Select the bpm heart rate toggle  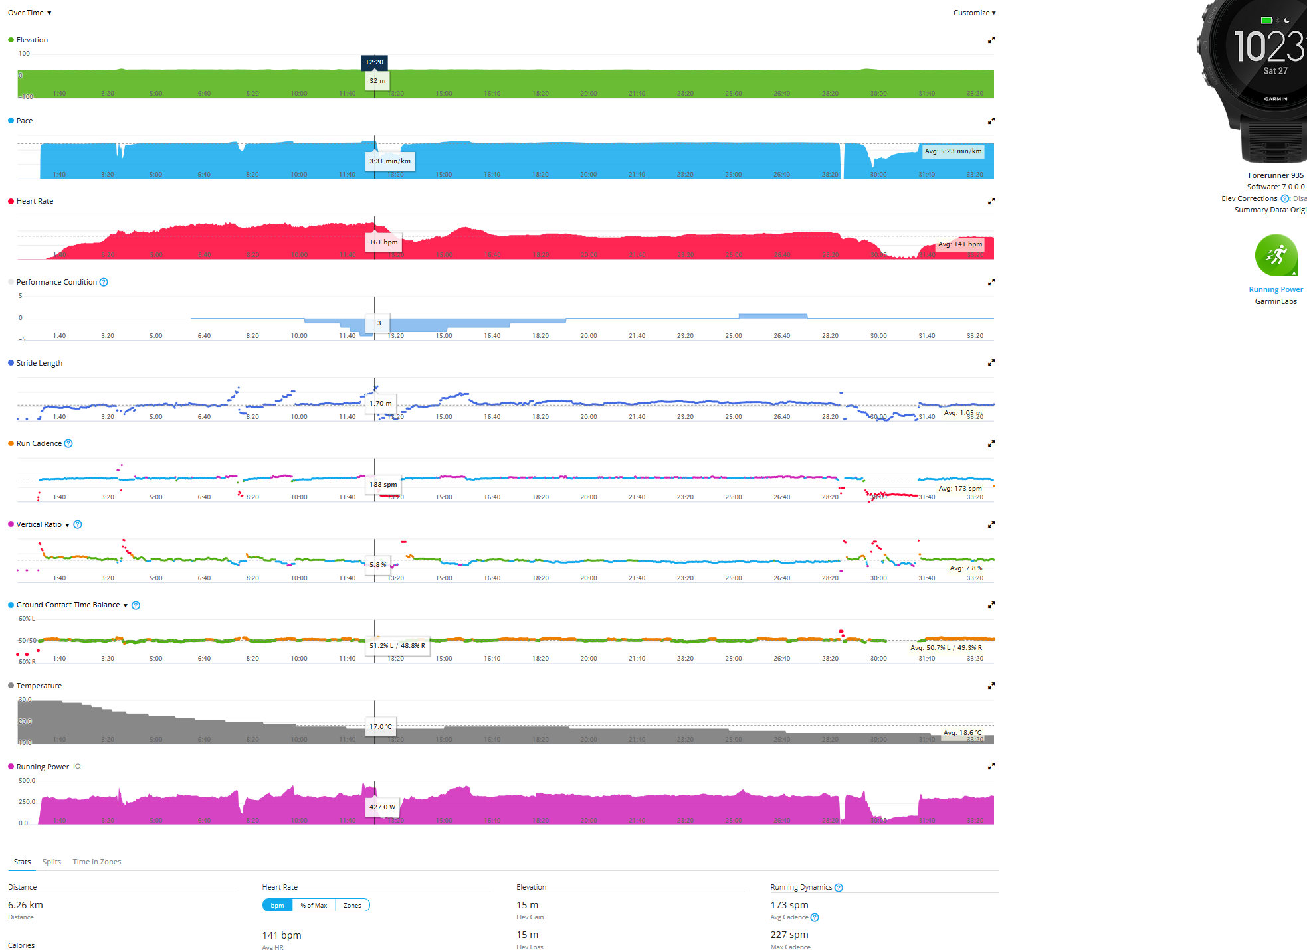(x=277, y=906)
